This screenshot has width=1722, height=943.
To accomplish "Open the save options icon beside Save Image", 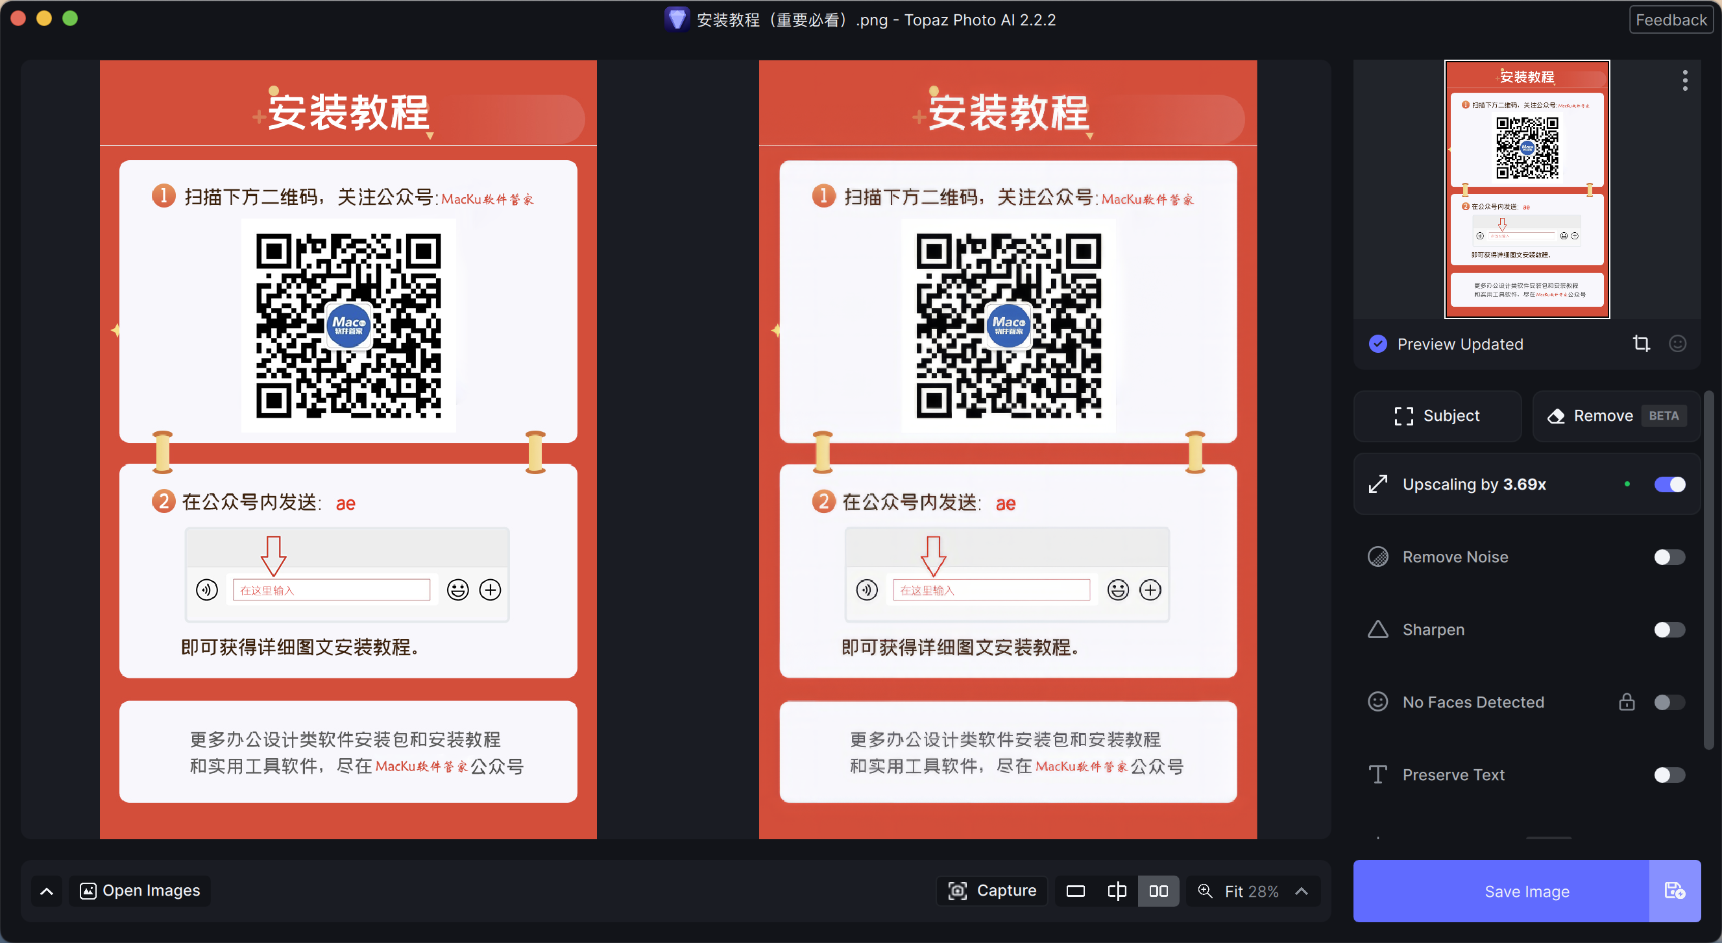I will 1675,891.
